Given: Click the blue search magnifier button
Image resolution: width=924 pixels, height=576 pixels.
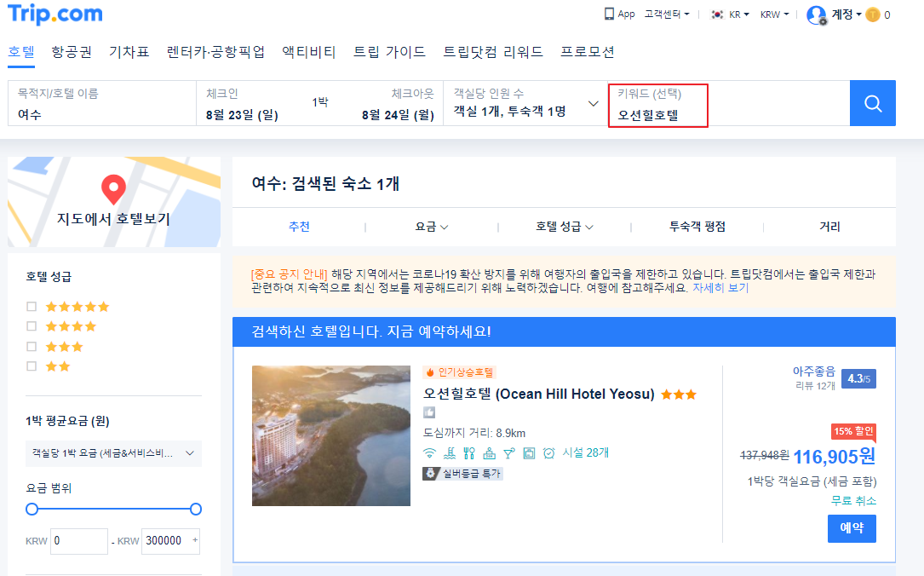Looking at the screenshot, I should [x=873, y=103].
